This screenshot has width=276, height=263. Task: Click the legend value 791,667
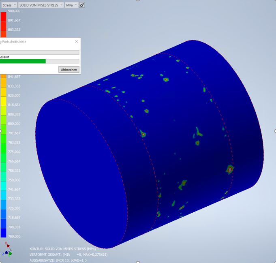point(14,133)
